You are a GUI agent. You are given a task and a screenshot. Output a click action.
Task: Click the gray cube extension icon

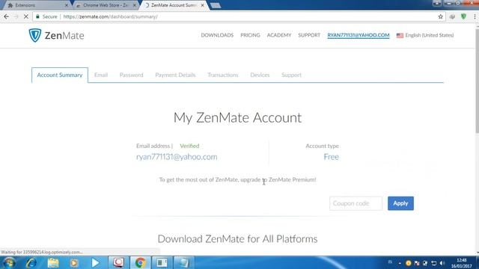point(452,16)
